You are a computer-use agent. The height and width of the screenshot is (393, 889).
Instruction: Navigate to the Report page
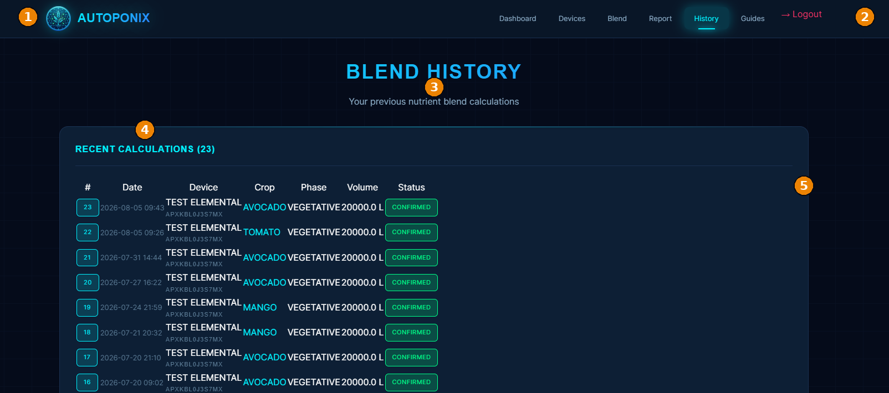click(660, 18)
